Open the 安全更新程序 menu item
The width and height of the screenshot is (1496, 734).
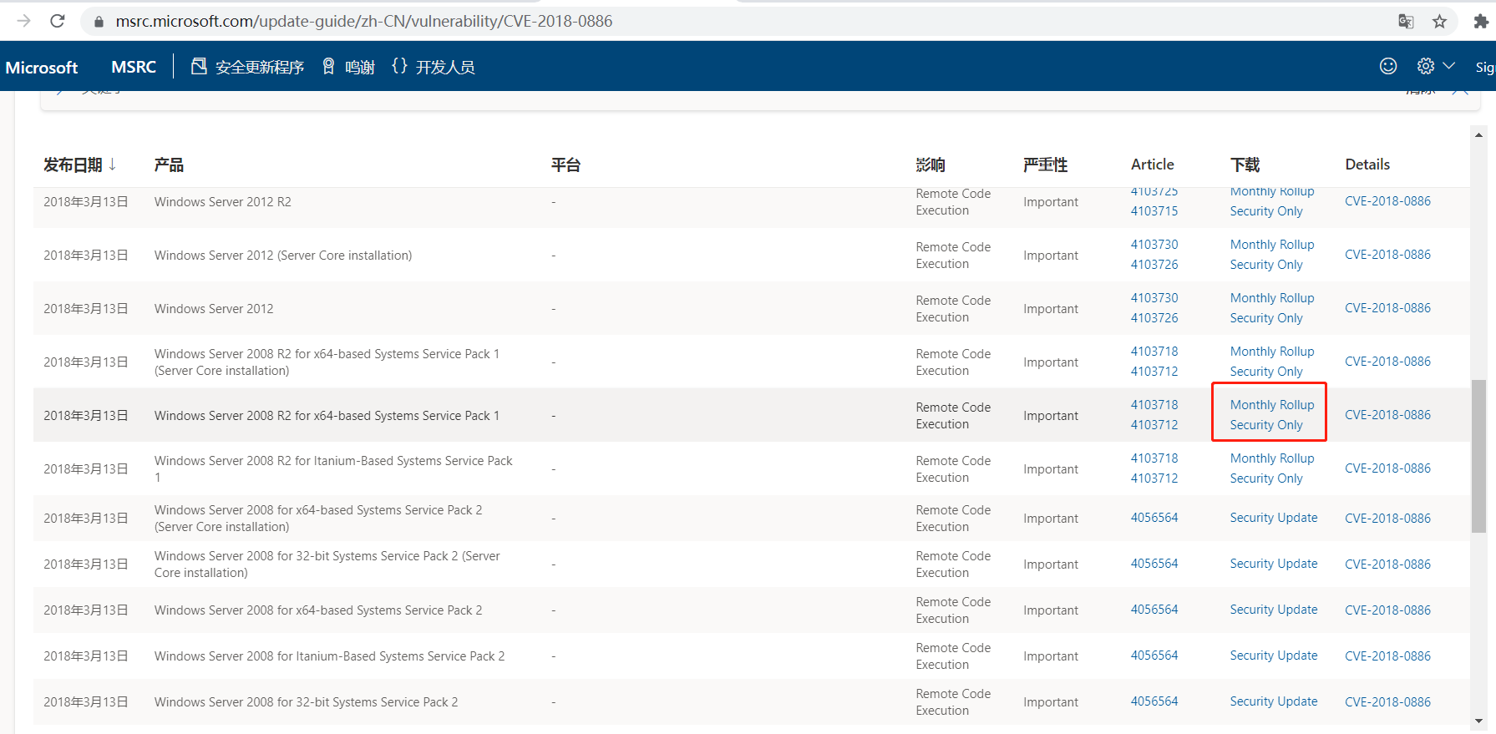click(247, 67)
